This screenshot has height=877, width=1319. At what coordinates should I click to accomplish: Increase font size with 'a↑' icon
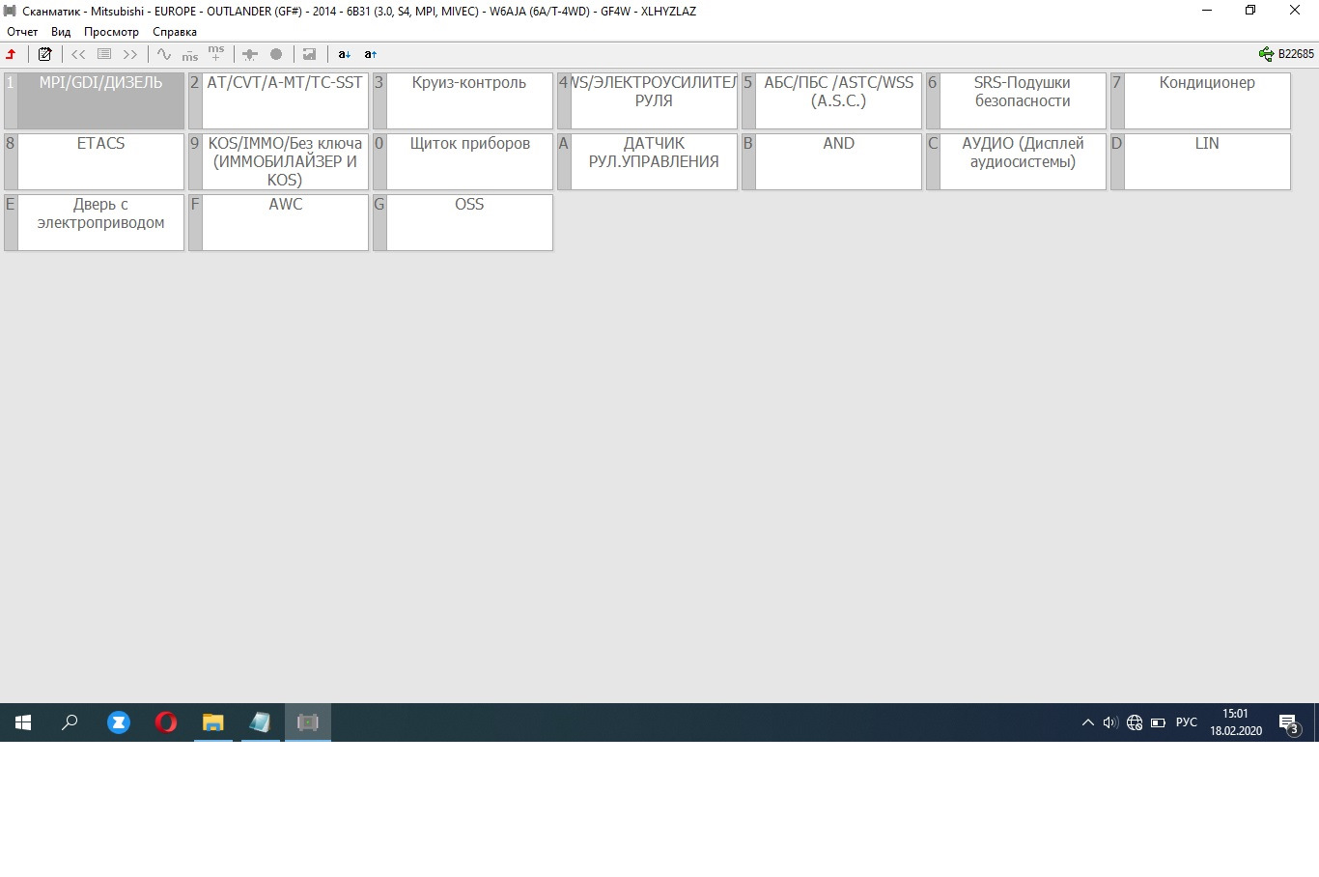click(x=370, y=54)
